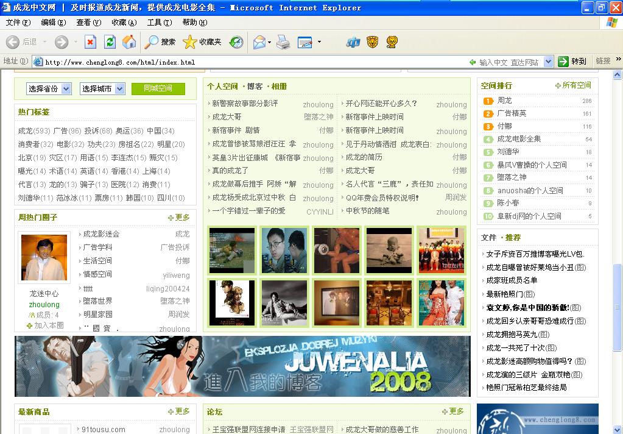Click the page vertical scrollbar thumb

617,307
